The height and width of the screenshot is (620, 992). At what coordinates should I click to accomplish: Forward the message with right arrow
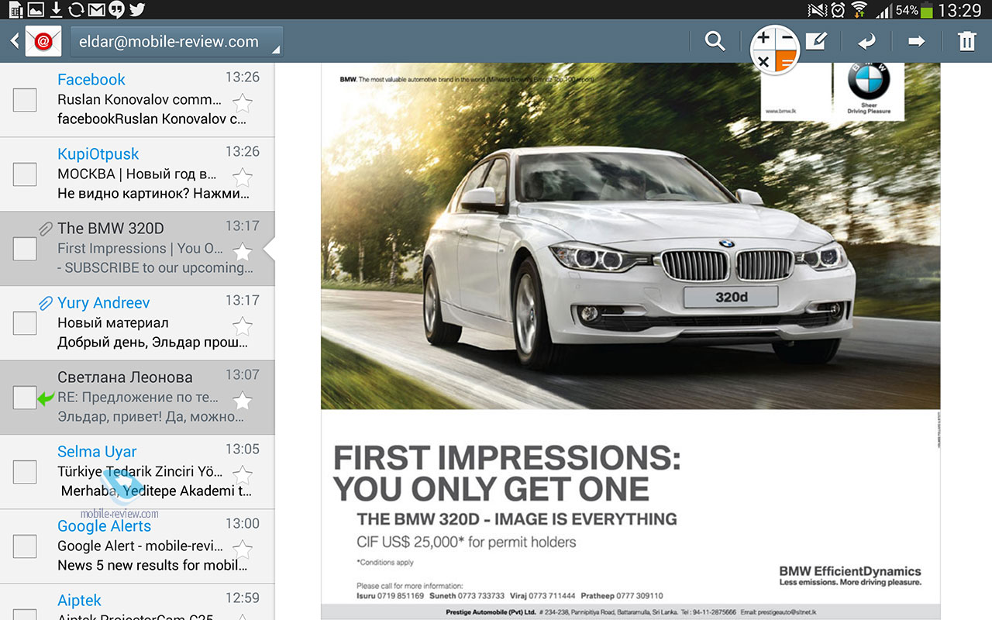pyautogui.click(x=917, y=41)
